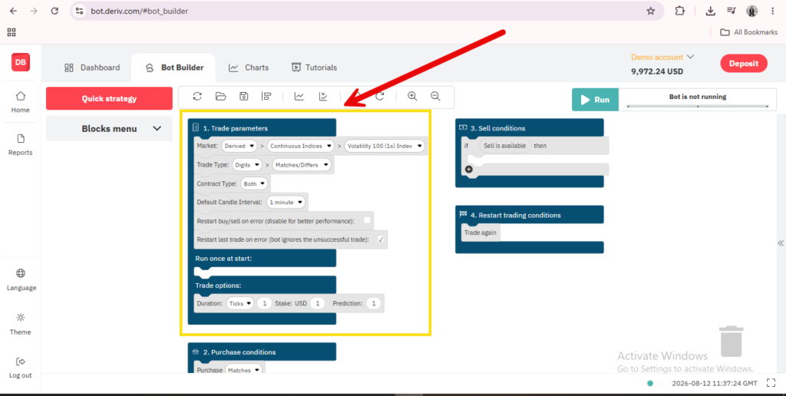The width and height of the screenshot is (786, 396).
Task: Bookmark page with star icon
Action: [x=651, y=11]
